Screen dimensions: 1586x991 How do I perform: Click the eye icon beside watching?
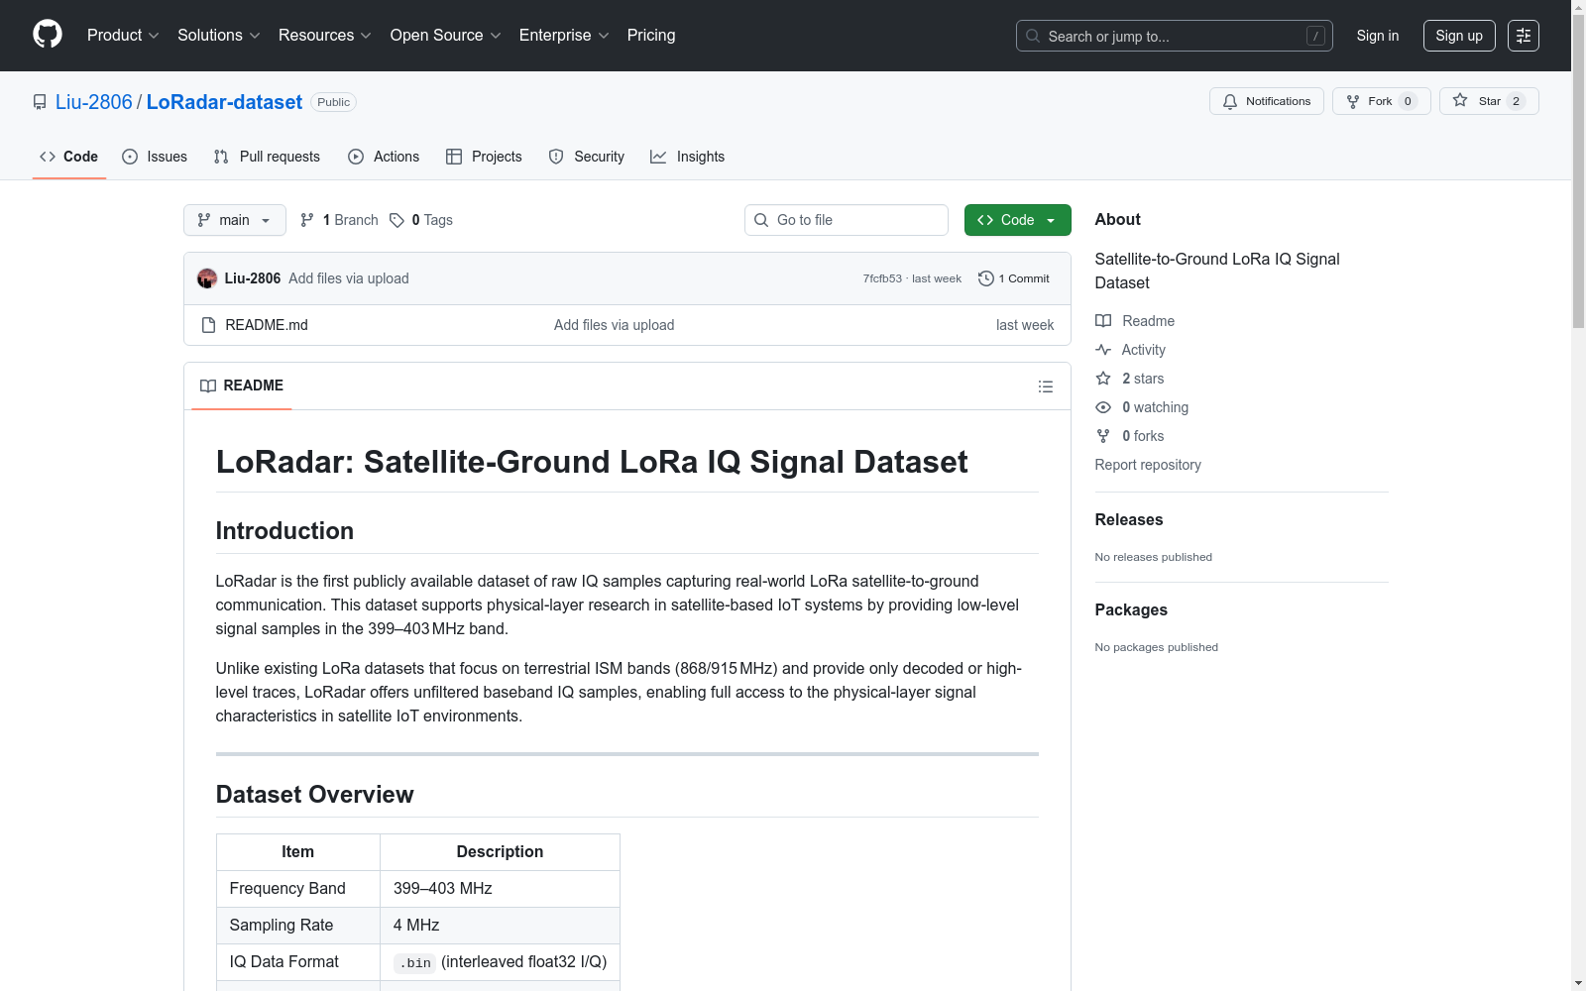click(x=1103, y=407)
